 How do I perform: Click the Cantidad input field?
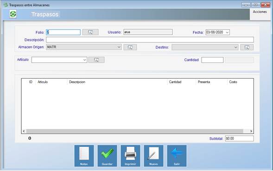(x=212, y=60)
